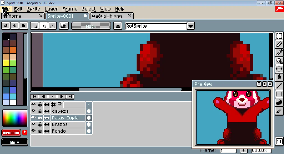This screenshot has height=154, width=284.
Task: Go to next frame
Action: (61, 96)
